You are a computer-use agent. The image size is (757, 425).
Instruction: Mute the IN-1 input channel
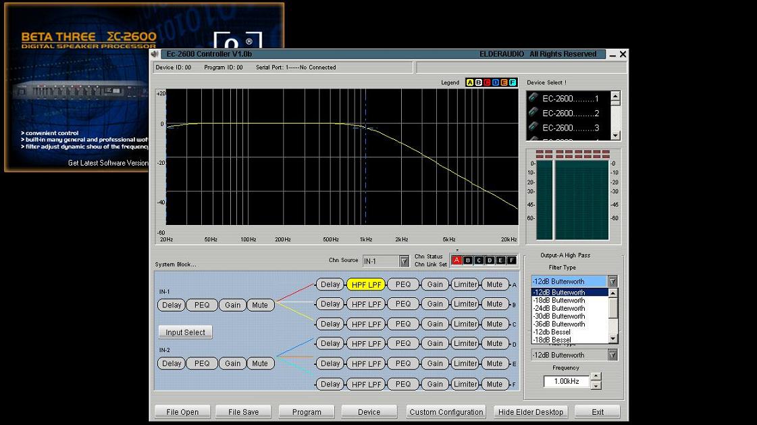coord(260,305)
